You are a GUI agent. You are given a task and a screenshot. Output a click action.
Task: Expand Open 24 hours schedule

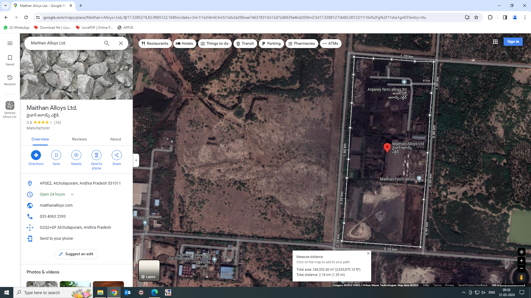[72, 195]
